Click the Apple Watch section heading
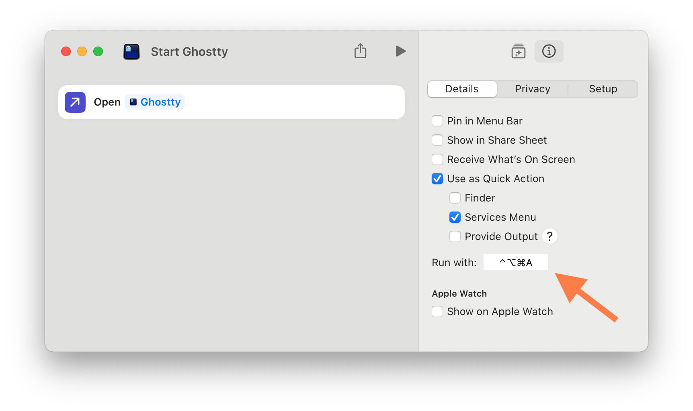This screenshot has width=693, height=411. (459, 293)
